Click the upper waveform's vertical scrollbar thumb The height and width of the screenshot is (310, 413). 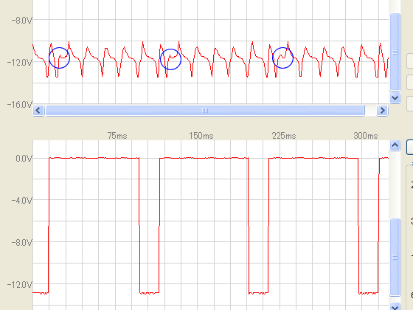[x=395, y=52]
